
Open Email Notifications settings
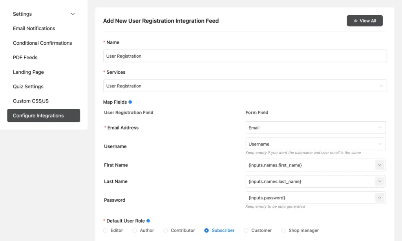[34, 28]
